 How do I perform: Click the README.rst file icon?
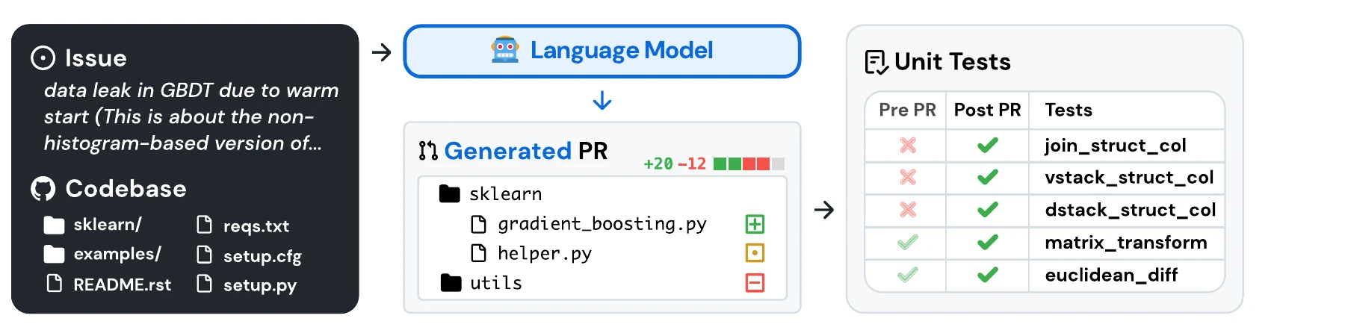(x=55, y=284)
